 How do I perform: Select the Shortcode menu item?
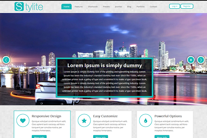(93, 6)
